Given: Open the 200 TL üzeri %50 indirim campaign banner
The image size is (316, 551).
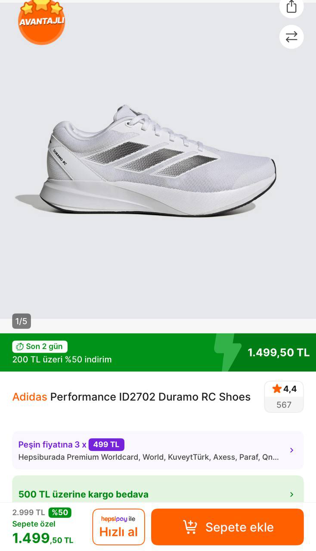Looking at the screenshot, I should [62, 359].
